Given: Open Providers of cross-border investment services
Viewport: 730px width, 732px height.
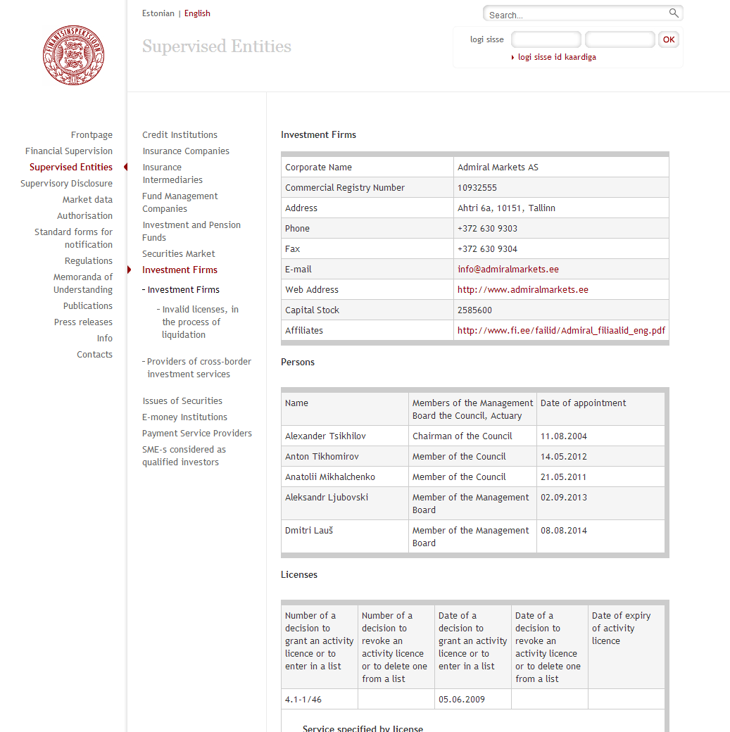Looking at the screenshot, I should click(x=196, y=368).
